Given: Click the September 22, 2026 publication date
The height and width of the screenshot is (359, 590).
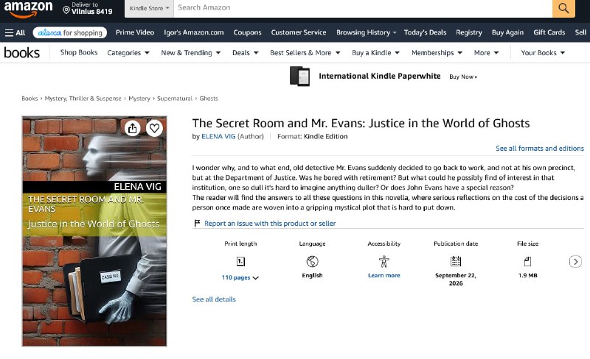Looking at the screenshot, I should click(456, 279).
